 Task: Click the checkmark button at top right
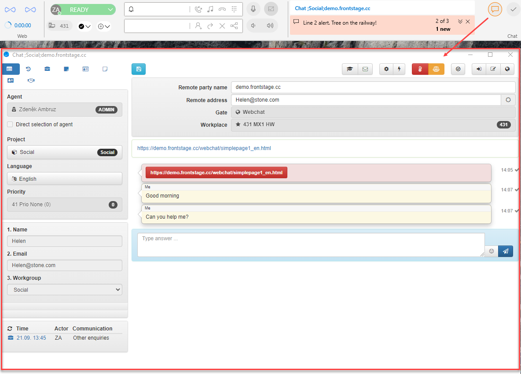pos(514,9)
